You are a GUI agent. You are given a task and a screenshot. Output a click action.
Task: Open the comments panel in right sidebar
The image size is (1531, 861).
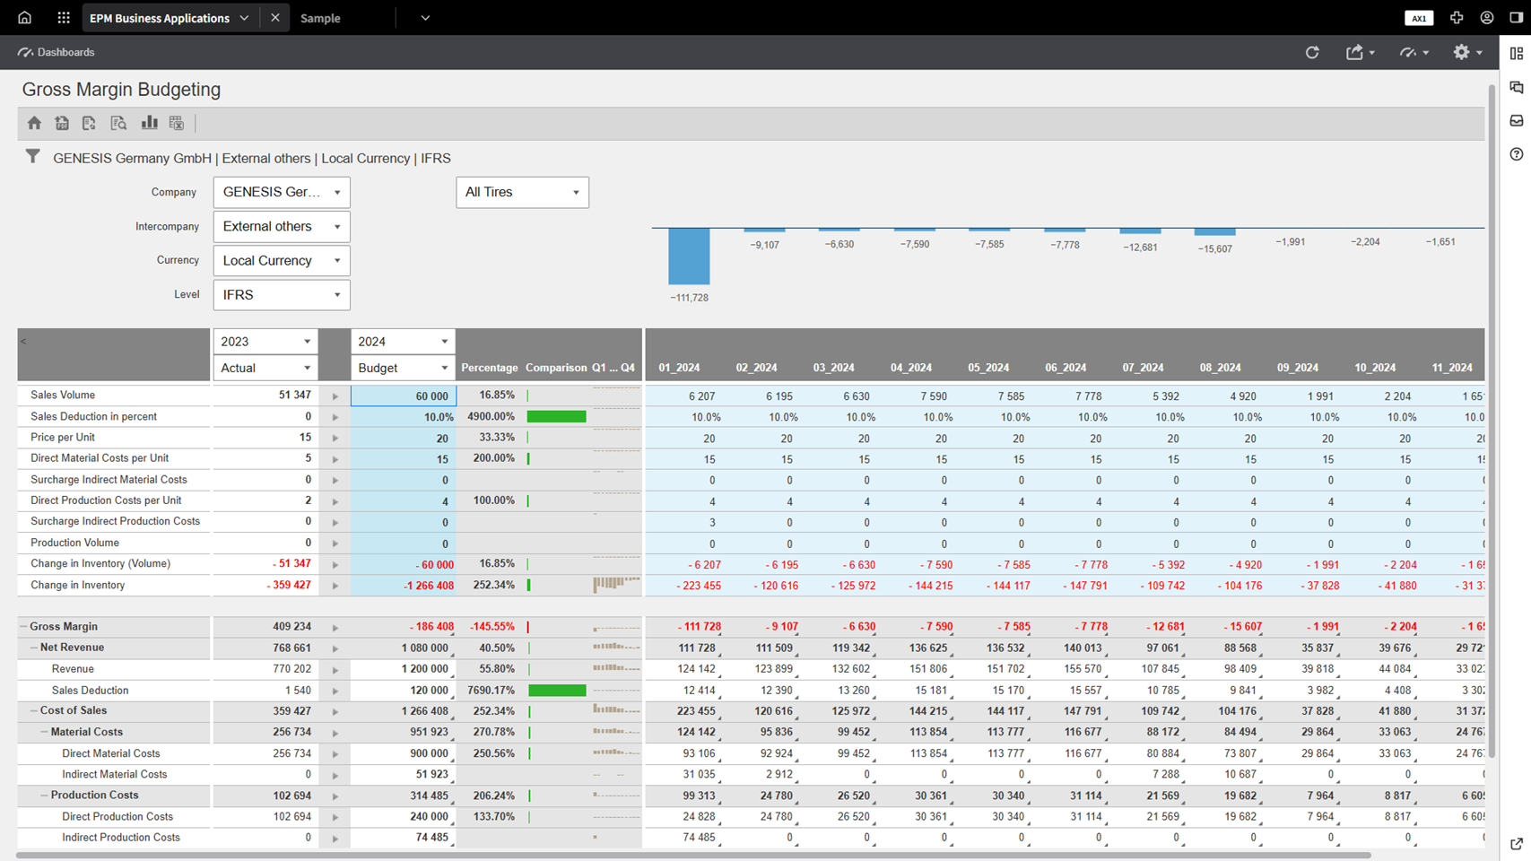pyautogui.click(x=1517, y=87)
